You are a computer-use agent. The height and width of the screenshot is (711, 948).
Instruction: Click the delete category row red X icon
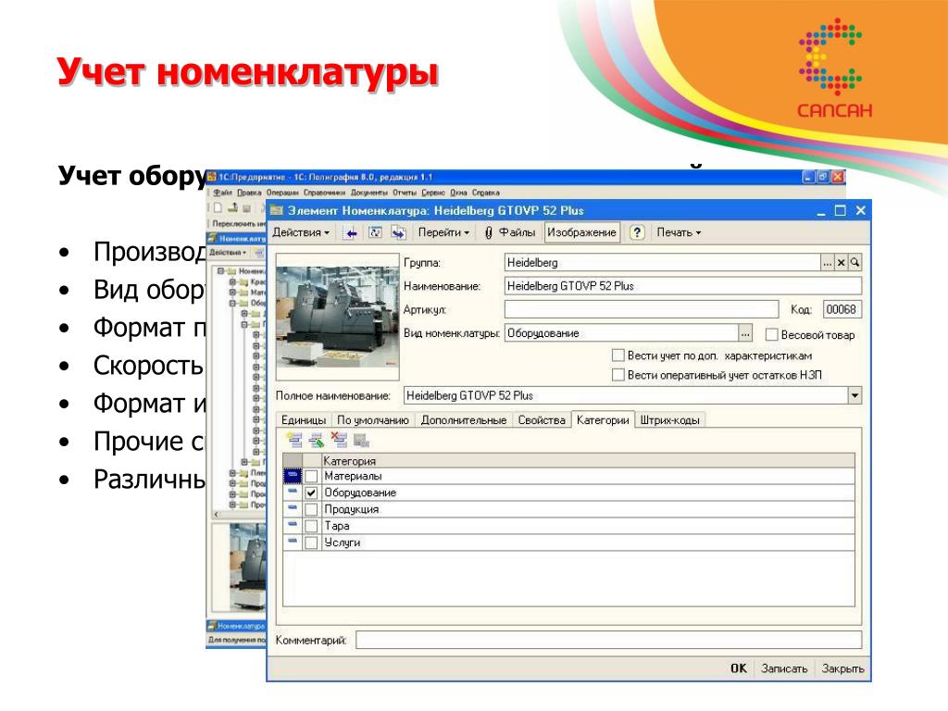tap(339, 440)
